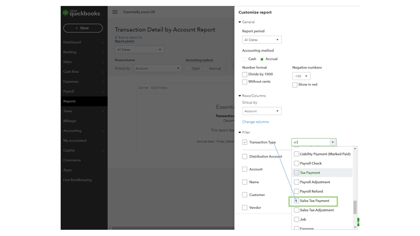Collapse the General section triangle

240,22
